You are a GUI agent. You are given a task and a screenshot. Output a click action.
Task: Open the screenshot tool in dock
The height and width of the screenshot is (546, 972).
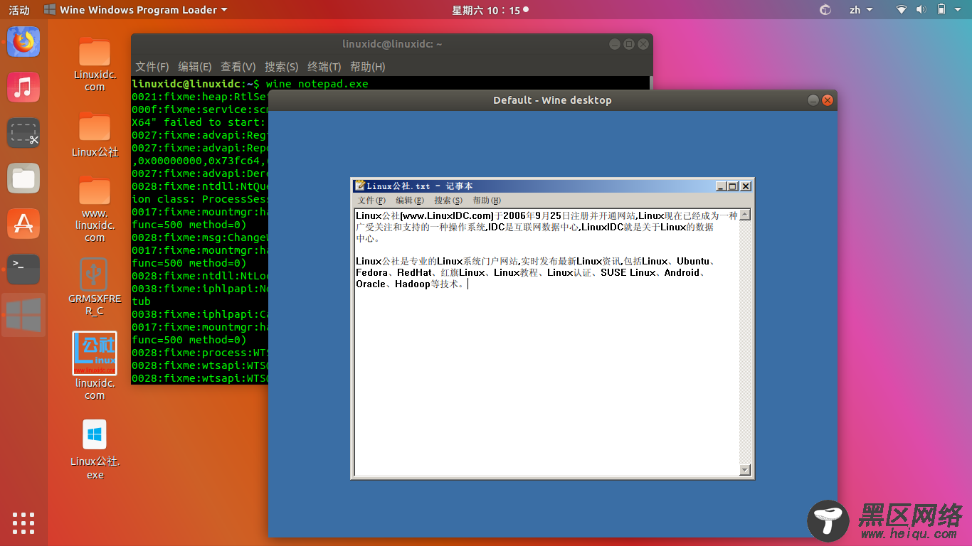pyautogui.click(x=23, y=133)
